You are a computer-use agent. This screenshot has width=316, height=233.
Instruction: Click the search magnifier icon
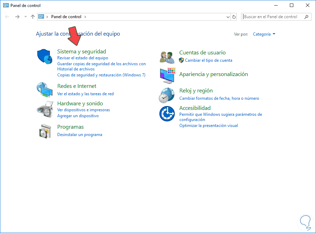point(306,17)
